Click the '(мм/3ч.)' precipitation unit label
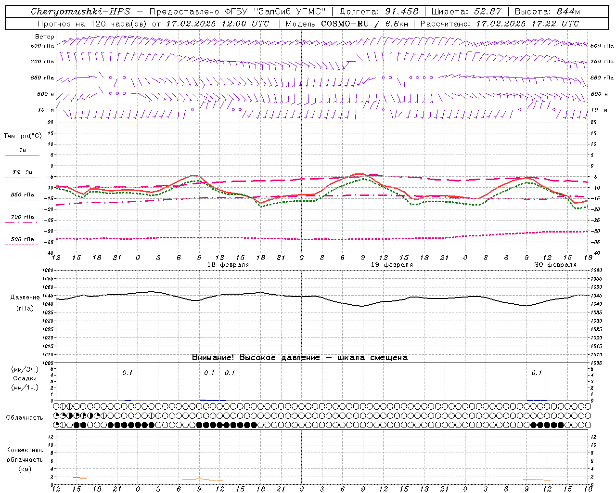The height and width of the screenshot is (493, 616). click(25, 369)
